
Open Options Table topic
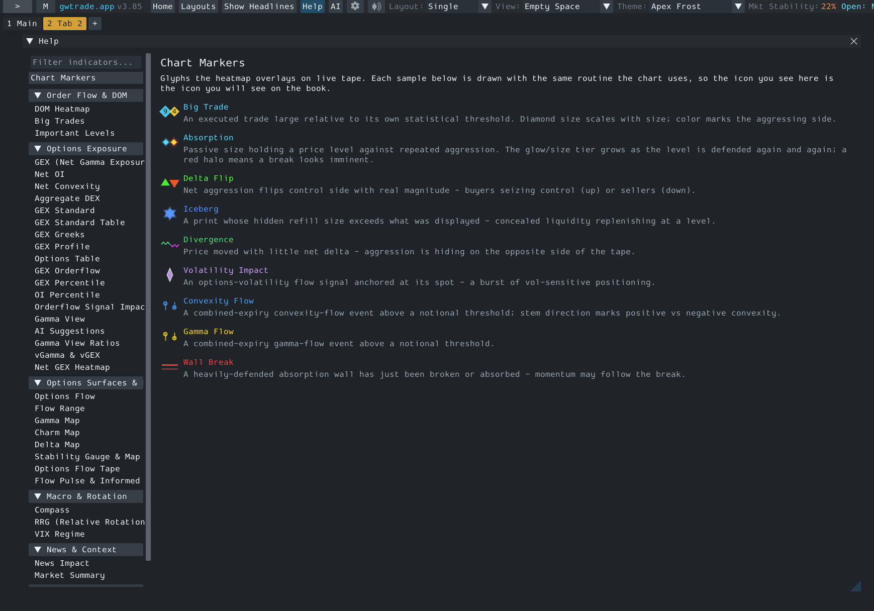tap(67, 259)
